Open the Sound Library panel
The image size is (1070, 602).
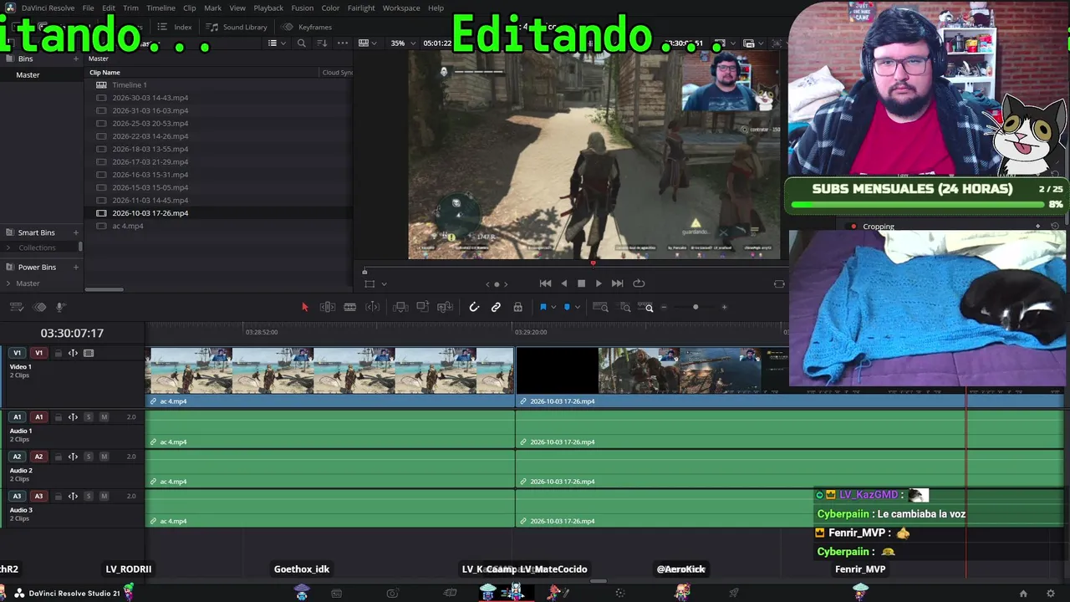[x=237, y=27]
